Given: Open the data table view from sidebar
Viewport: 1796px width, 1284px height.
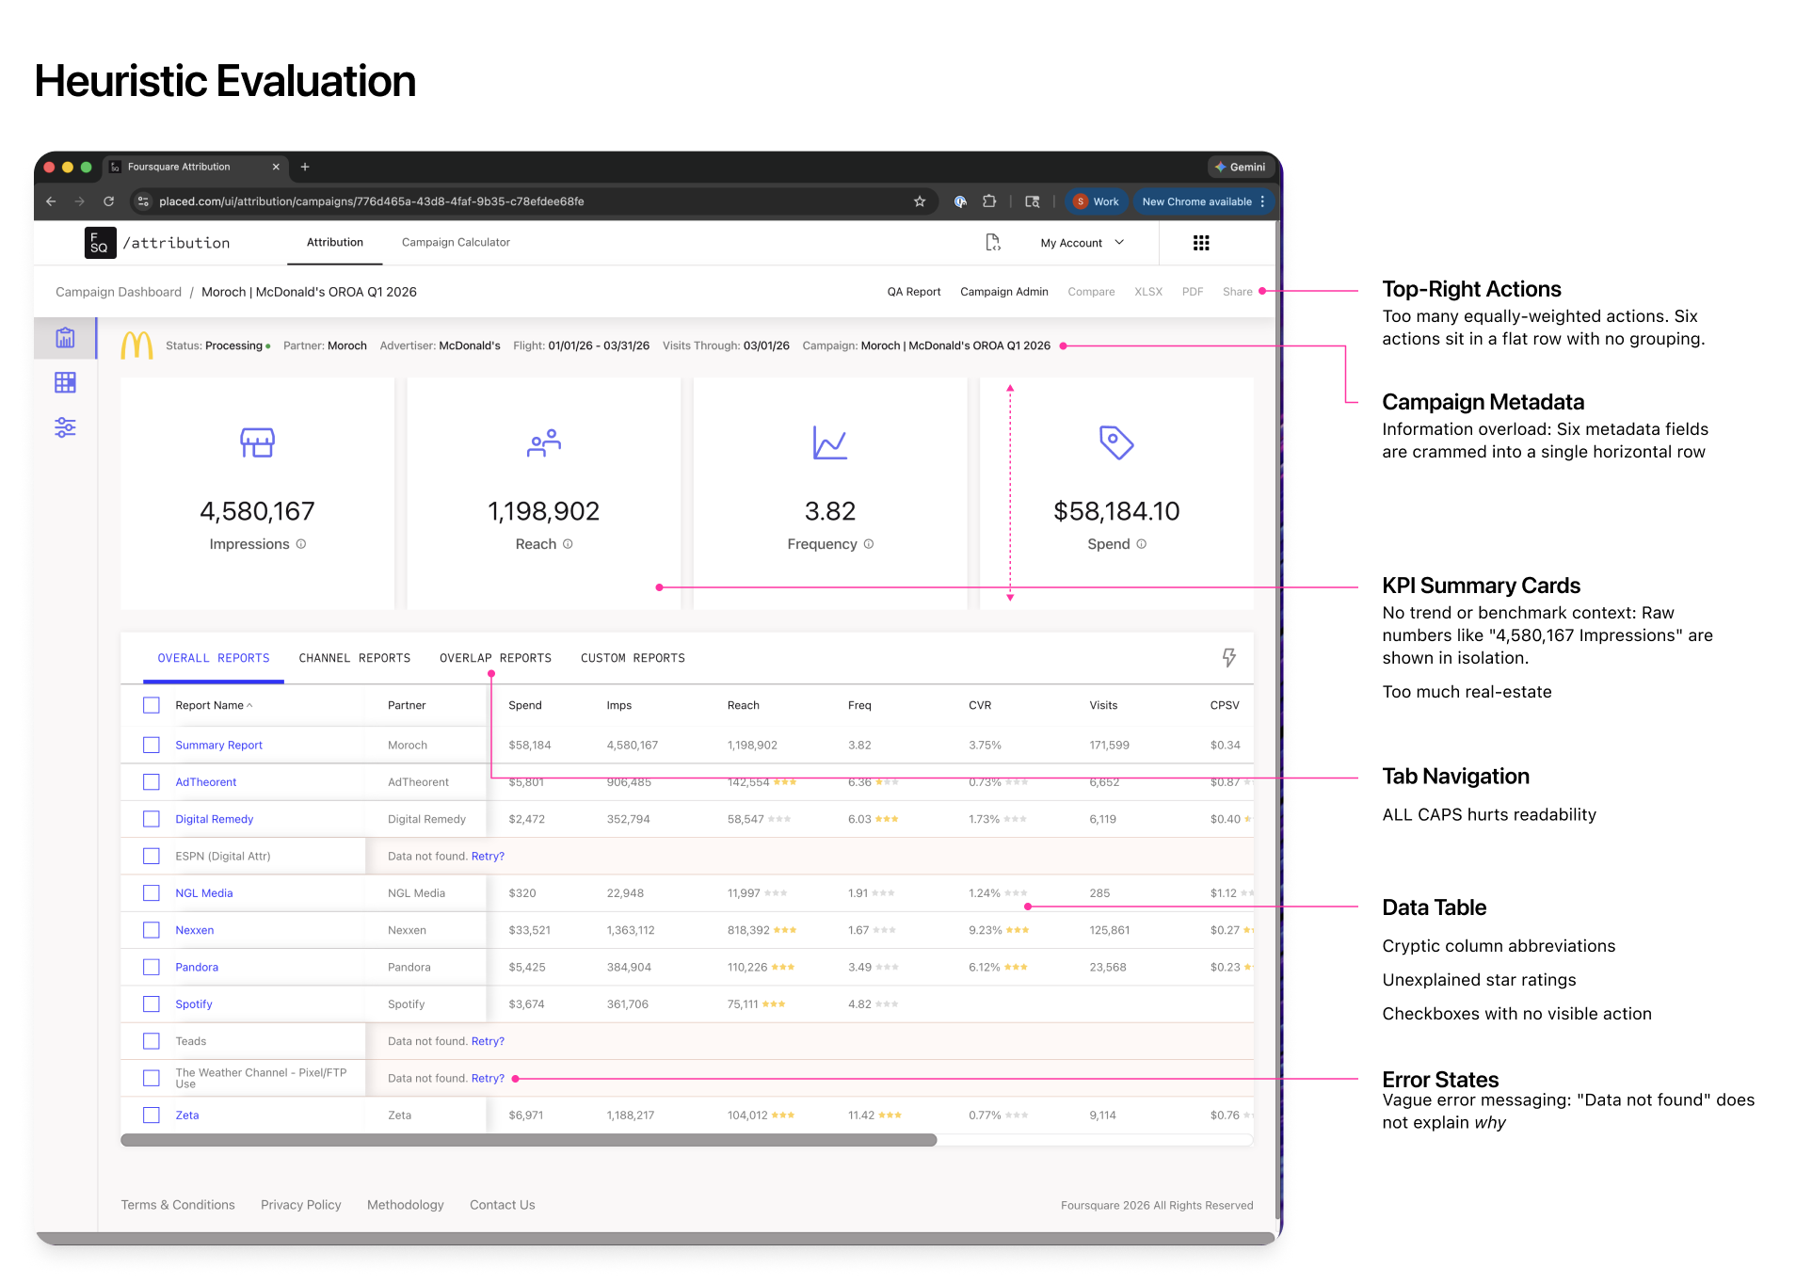Looking at the screenshot, I should [65, 382].
